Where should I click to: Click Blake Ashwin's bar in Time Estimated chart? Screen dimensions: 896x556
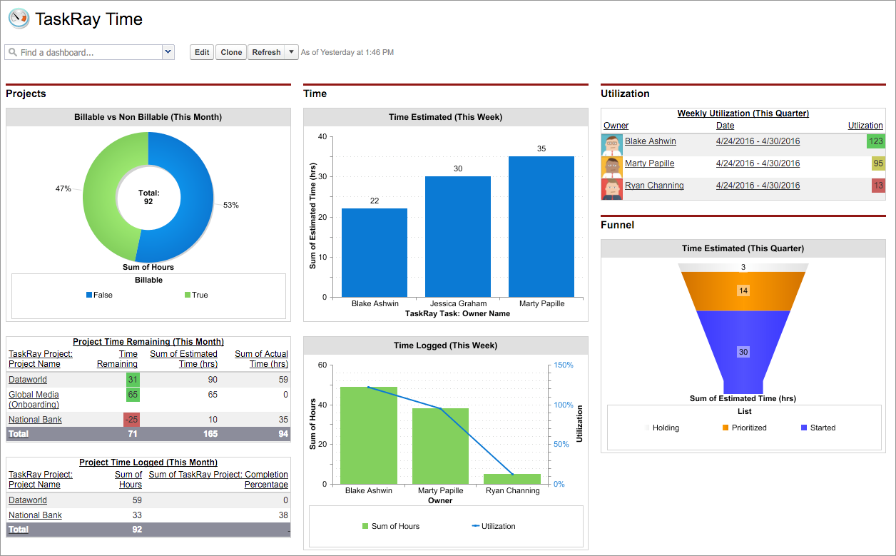pos(375,253)
